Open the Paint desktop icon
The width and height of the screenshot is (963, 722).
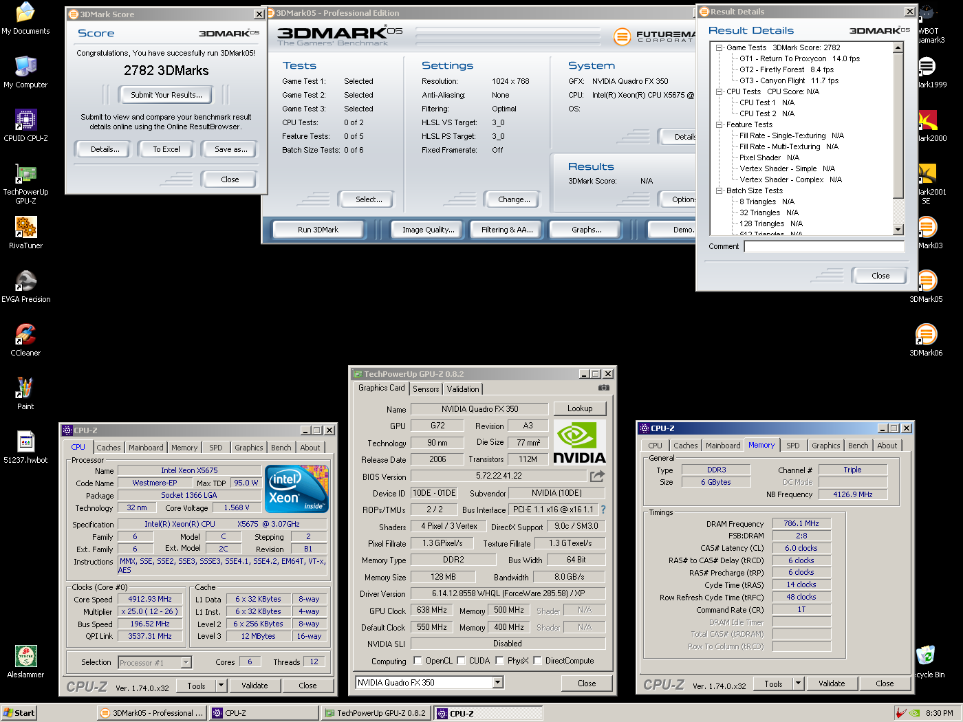[x=25, y=393]
